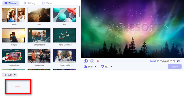Click the monitor icon beside 1/2

pyautogui.click(x=102, y=67)
